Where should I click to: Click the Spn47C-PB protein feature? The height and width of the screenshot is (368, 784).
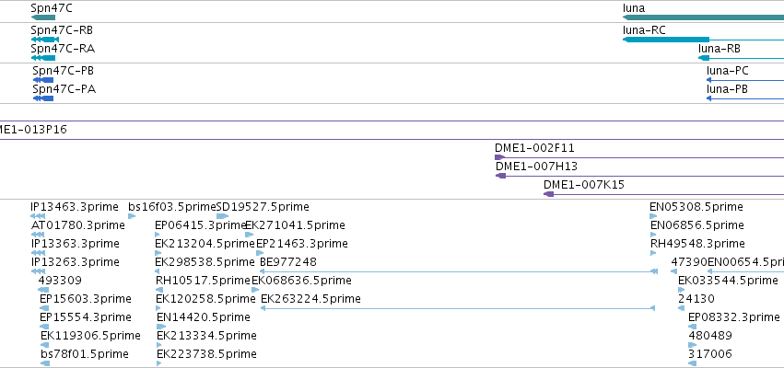[43, 80]
